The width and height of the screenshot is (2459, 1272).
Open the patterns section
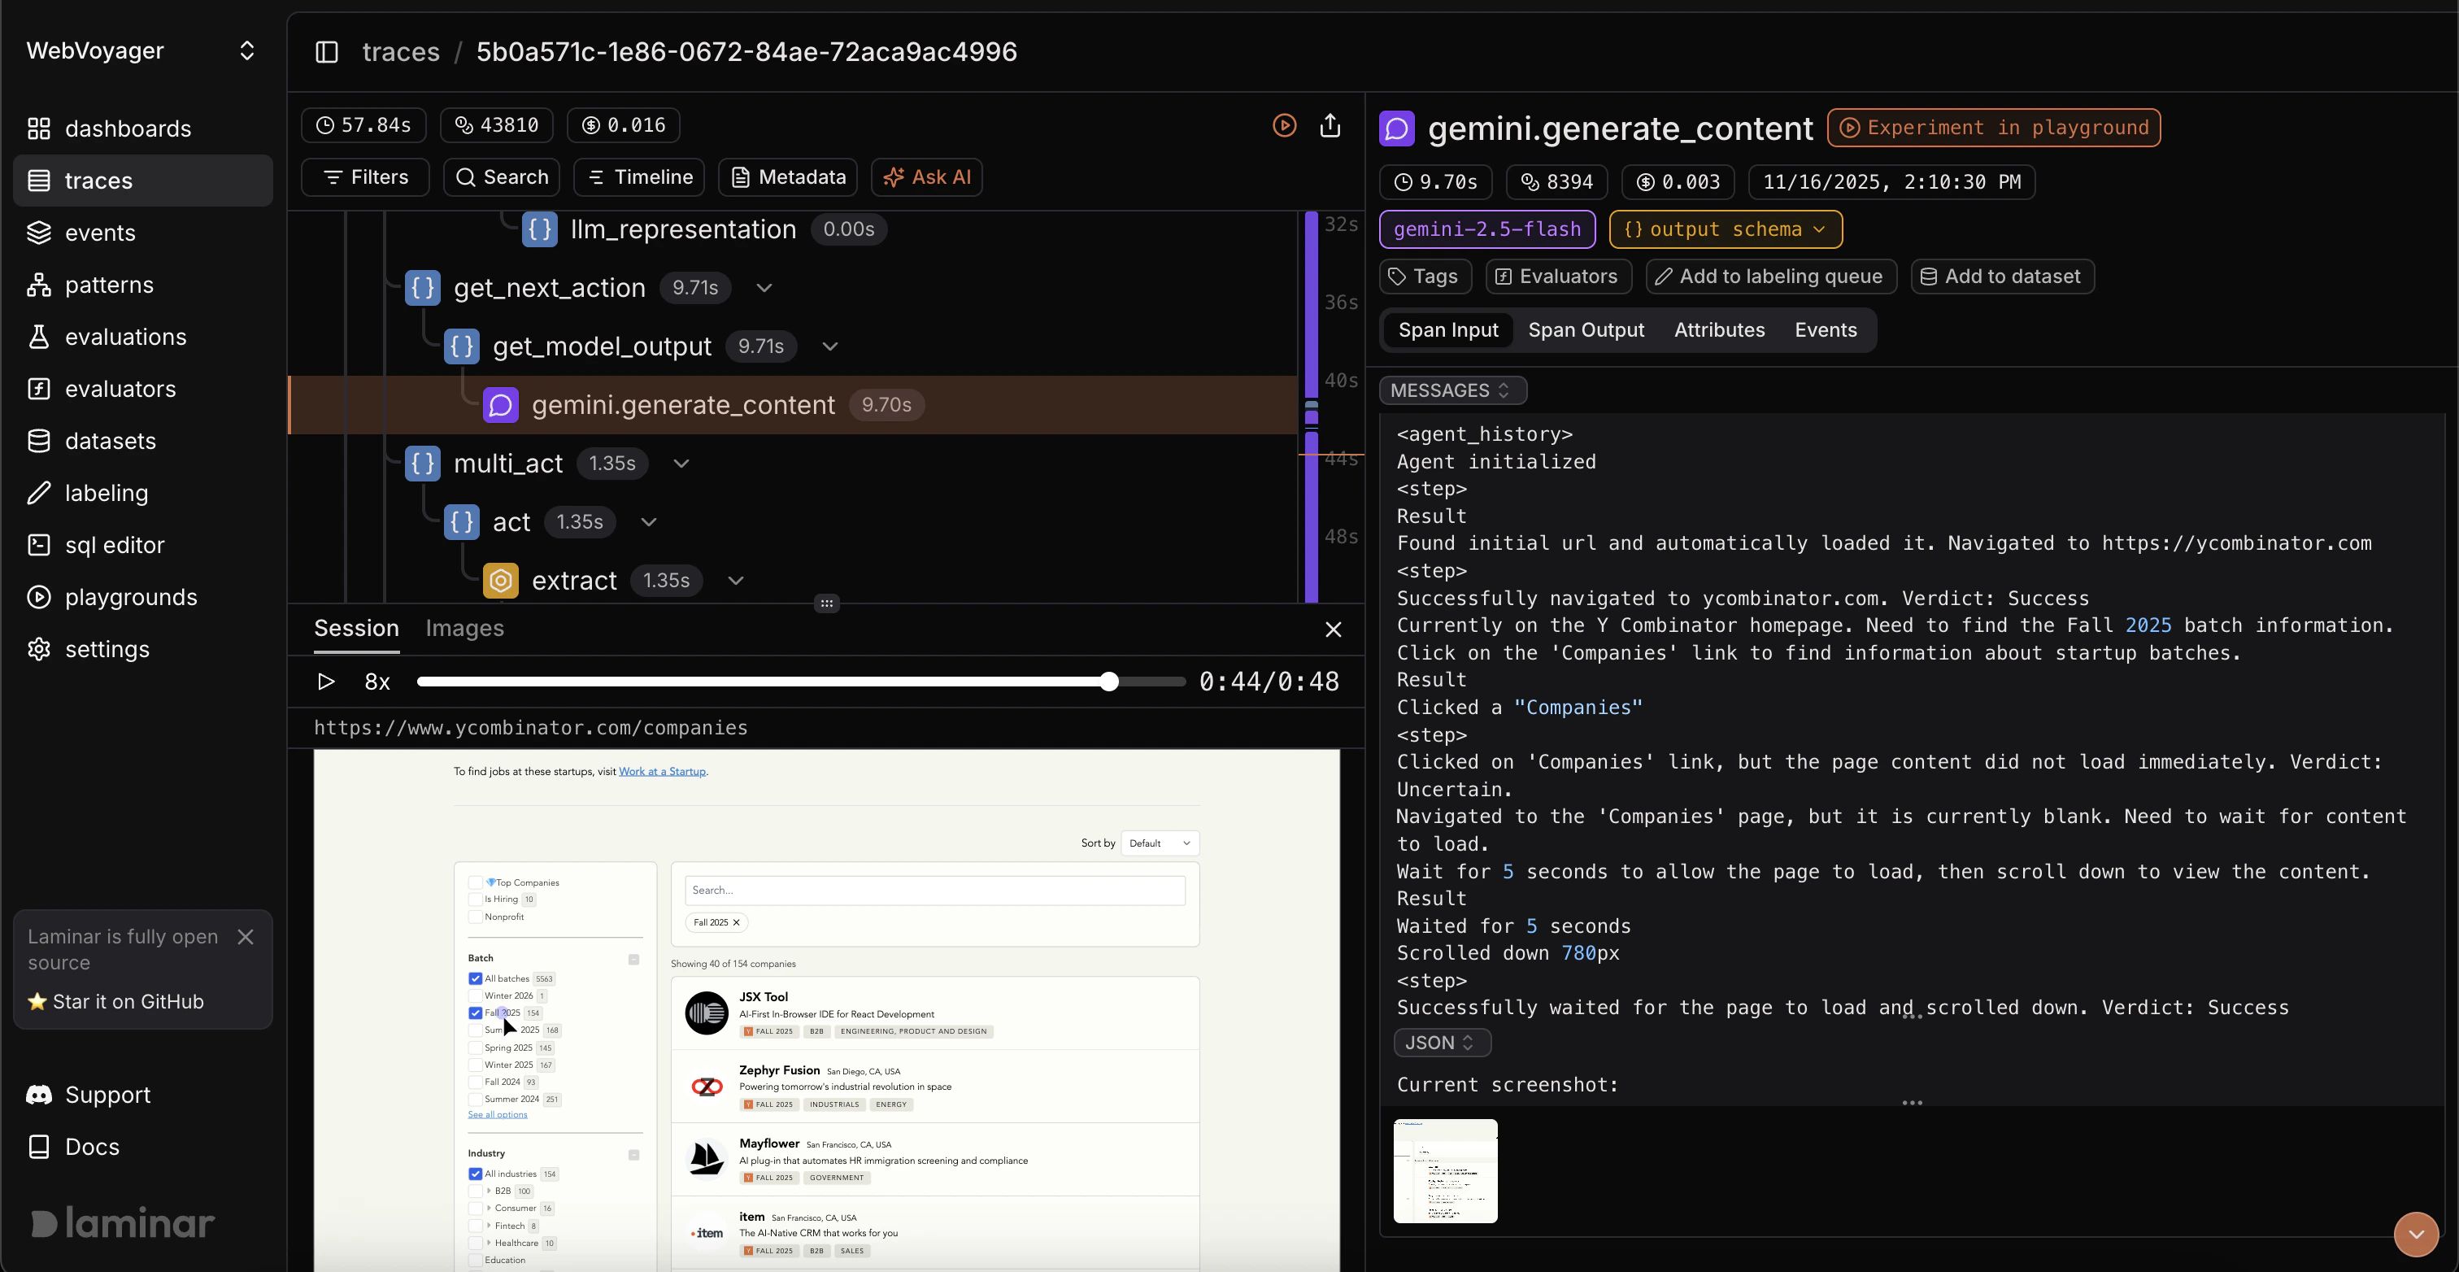pos(109,285)
